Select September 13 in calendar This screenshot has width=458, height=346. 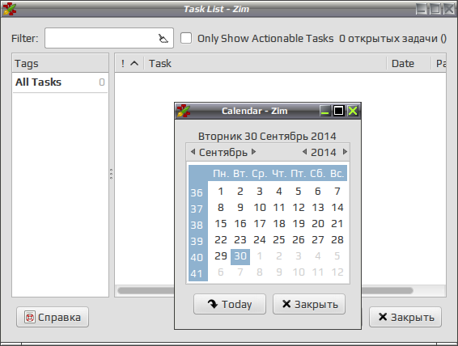(x=318, y=208)
